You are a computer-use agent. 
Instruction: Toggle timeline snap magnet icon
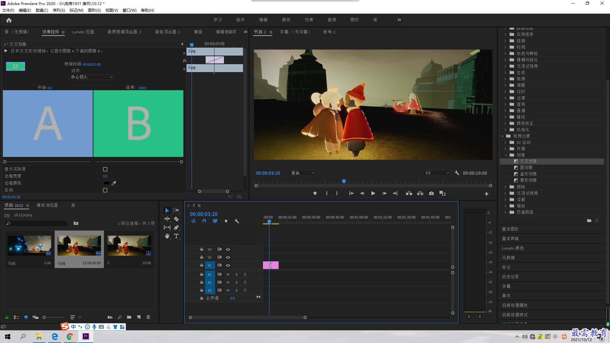pyautogui.click(x=204, y=221)
